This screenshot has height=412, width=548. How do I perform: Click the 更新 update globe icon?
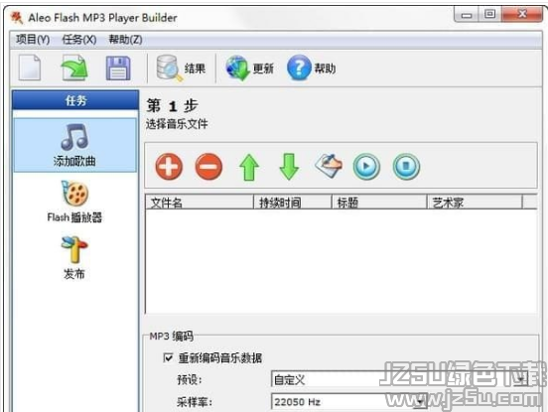[249, 68]
